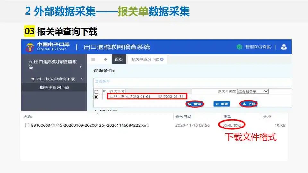Collapse the 出口退税联网稽查系统 sidebar section
Viewport: 308px width, 173px height.
tap(80, 67)
